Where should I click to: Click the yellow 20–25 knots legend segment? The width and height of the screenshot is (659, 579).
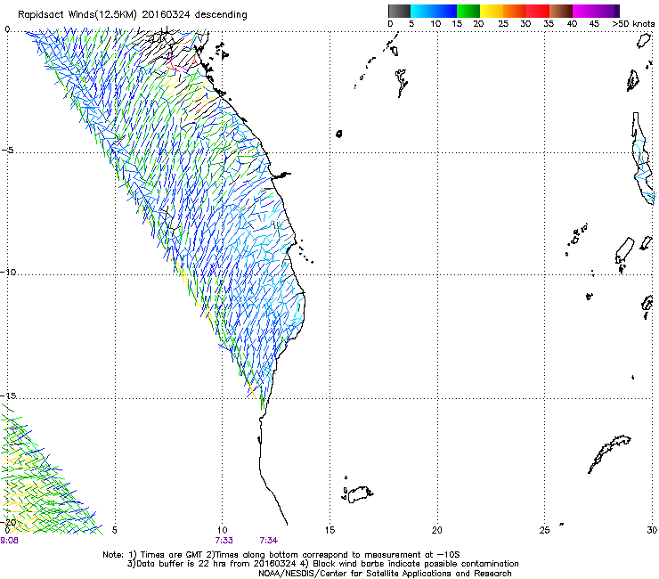492,11
